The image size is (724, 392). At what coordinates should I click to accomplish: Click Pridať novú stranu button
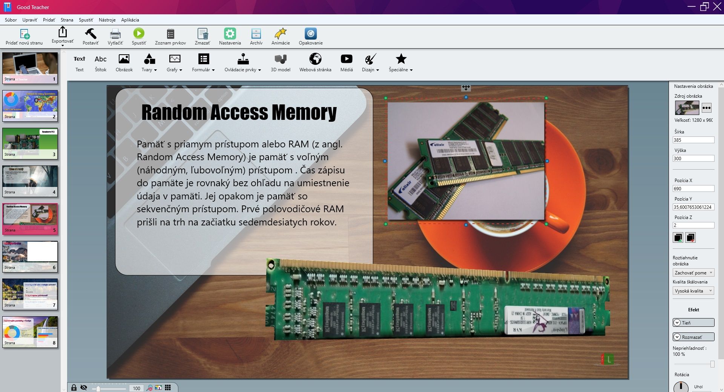tap(24, 37)
